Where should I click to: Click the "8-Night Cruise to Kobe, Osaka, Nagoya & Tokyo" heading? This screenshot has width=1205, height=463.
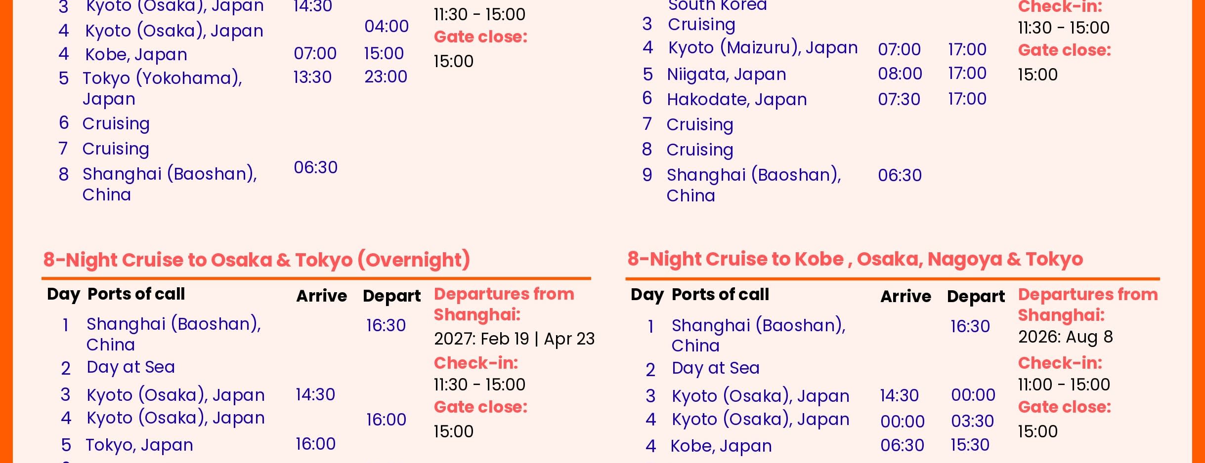tap(855, 259)
